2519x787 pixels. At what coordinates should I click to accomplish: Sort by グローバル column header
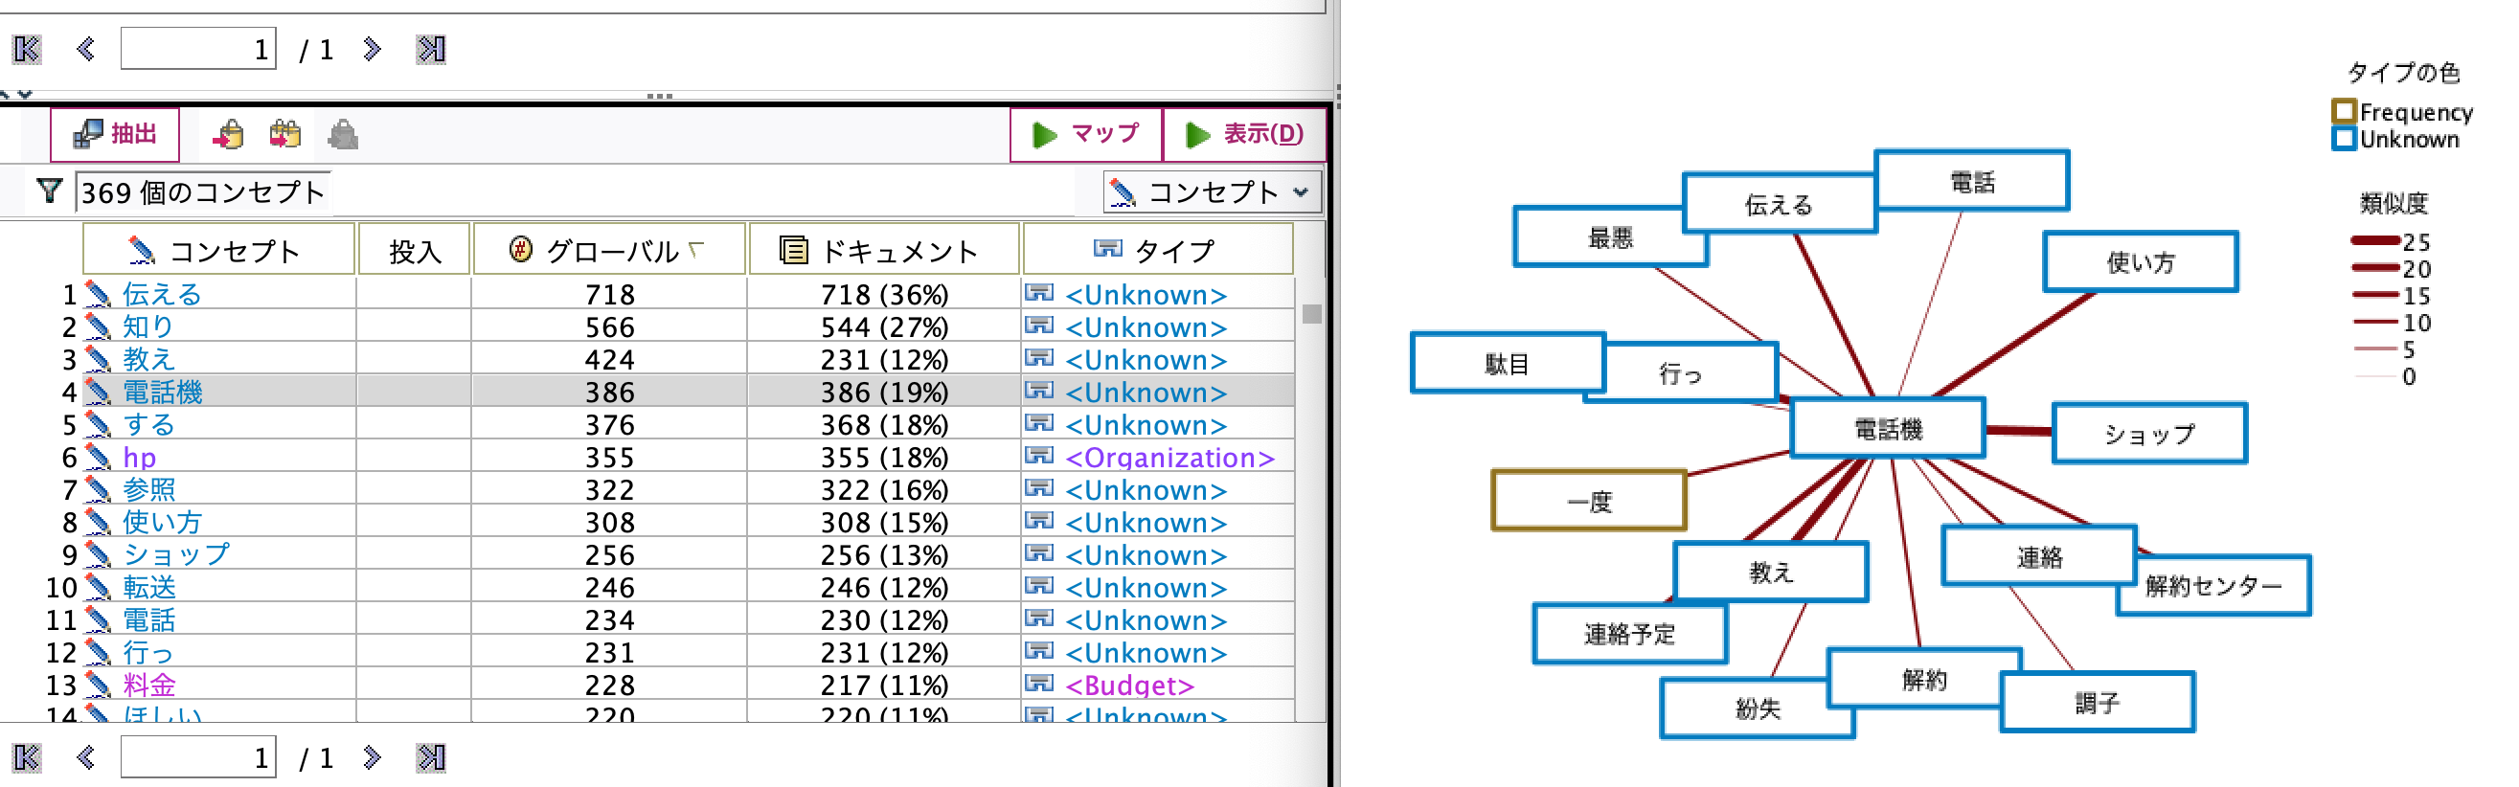pos(609,250)
